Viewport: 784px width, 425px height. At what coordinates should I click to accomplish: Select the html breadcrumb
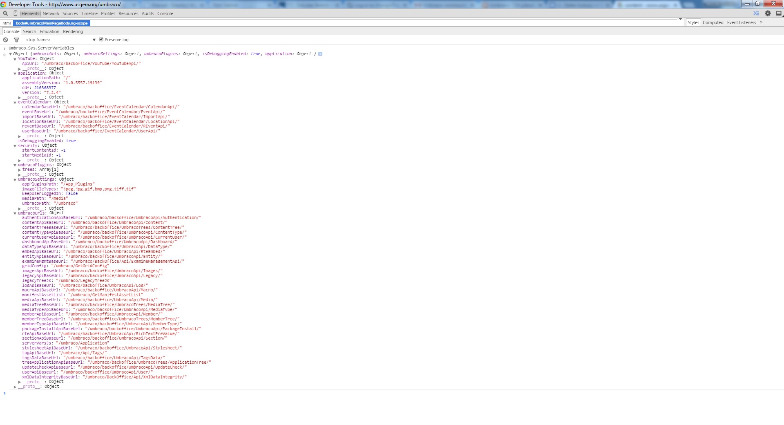point(7,23)
